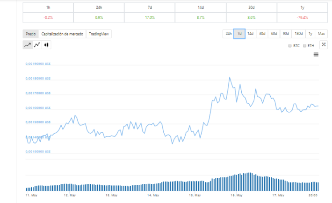The height and width of the screenshot is (203, 332).
Task: Click the 14d change value 8.7%
Action: [x=201, y=18]
